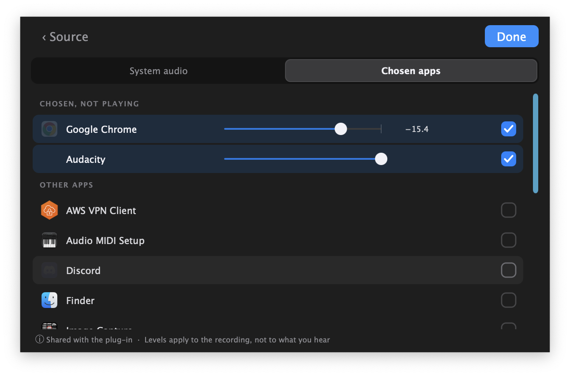
Task: Enable the AWS VPN Client checkbox
Action: pyautogui.click(x=509, y=210)
